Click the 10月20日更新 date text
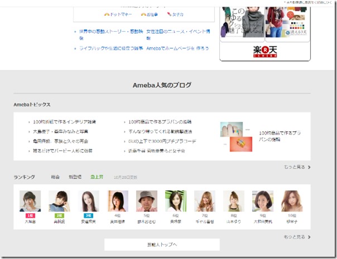Viewport: 337px width, 259px height. coord(126,178)
